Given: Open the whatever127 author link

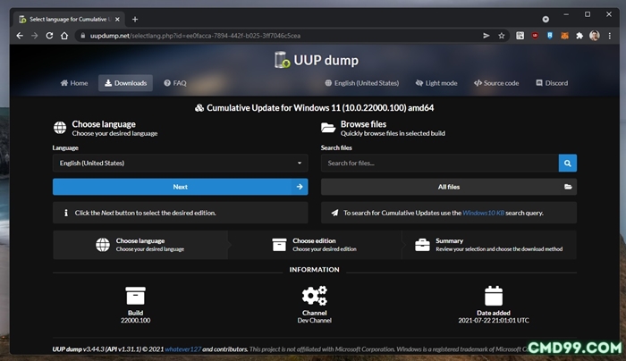Looking at the screenshot, I should pyautogui.click(x=182, y=349).
